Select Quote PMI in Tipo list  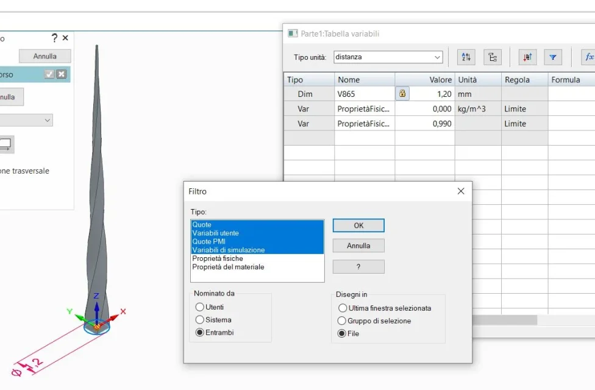257,241
